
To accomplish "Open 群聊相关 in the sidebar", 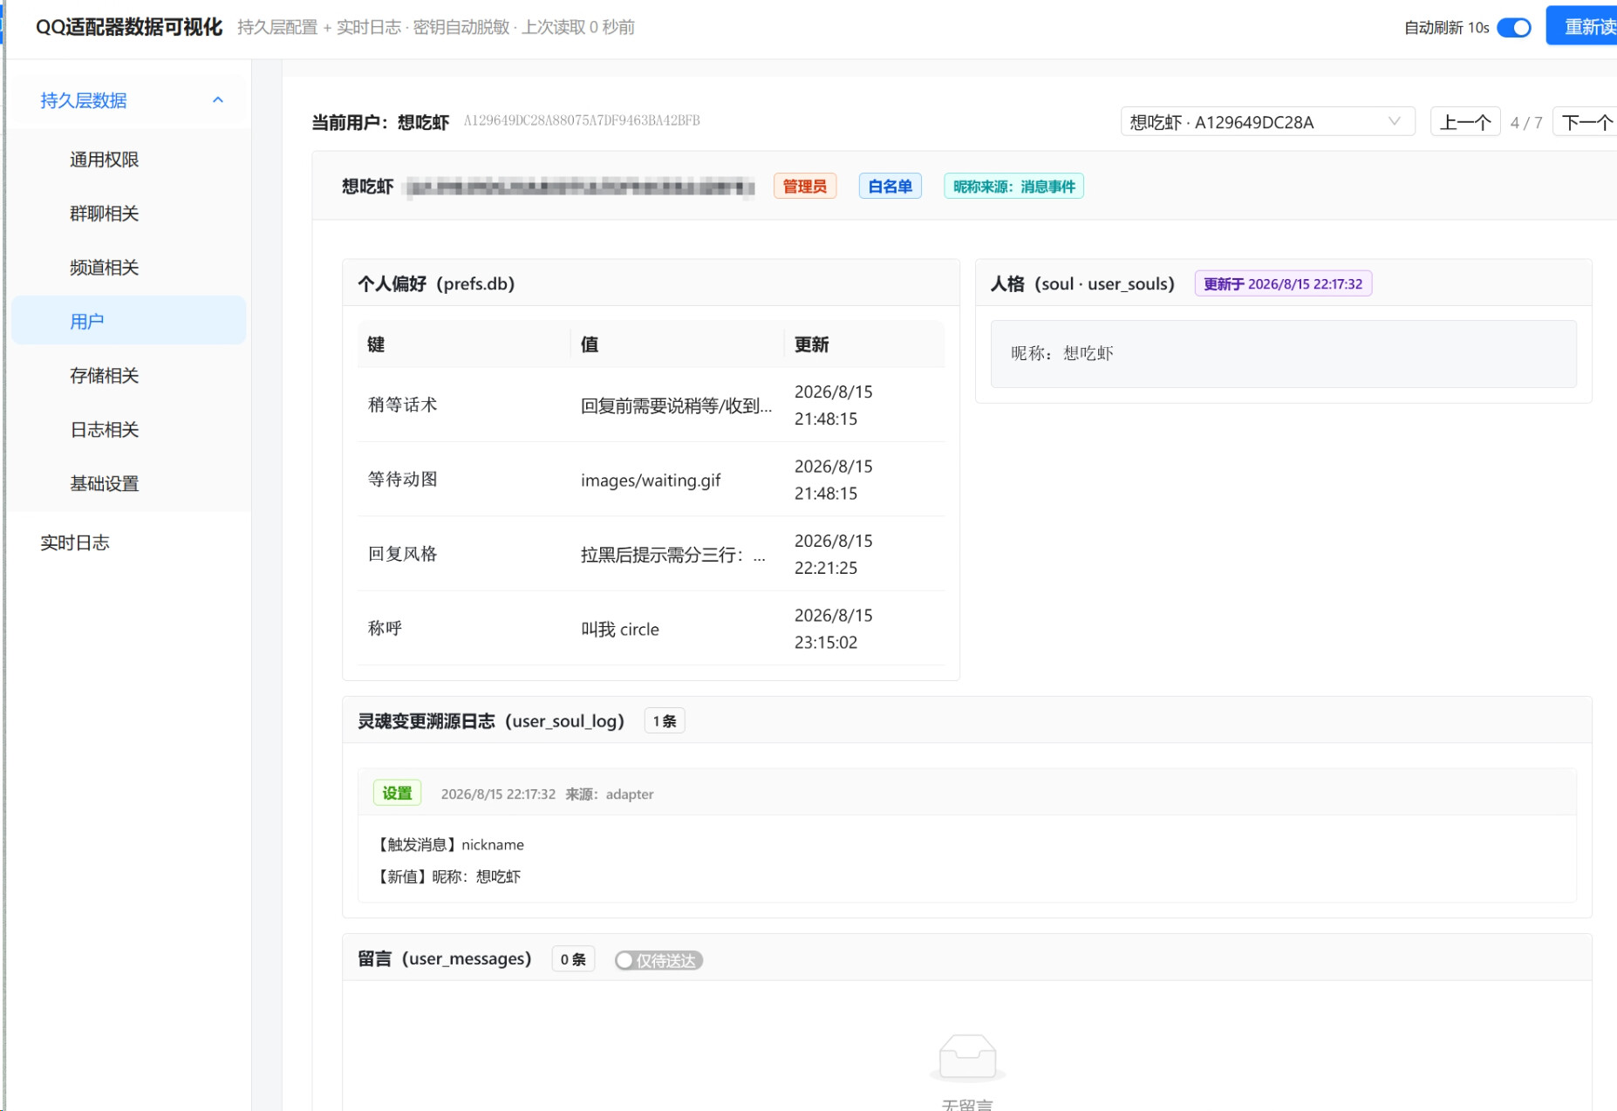I will [x=129, y=214].
